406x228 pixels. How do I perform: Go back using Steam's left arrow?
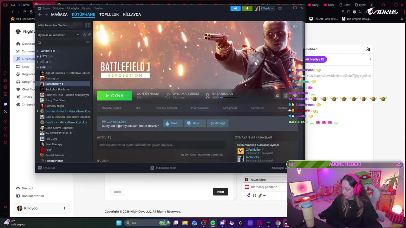pos(40,15)
